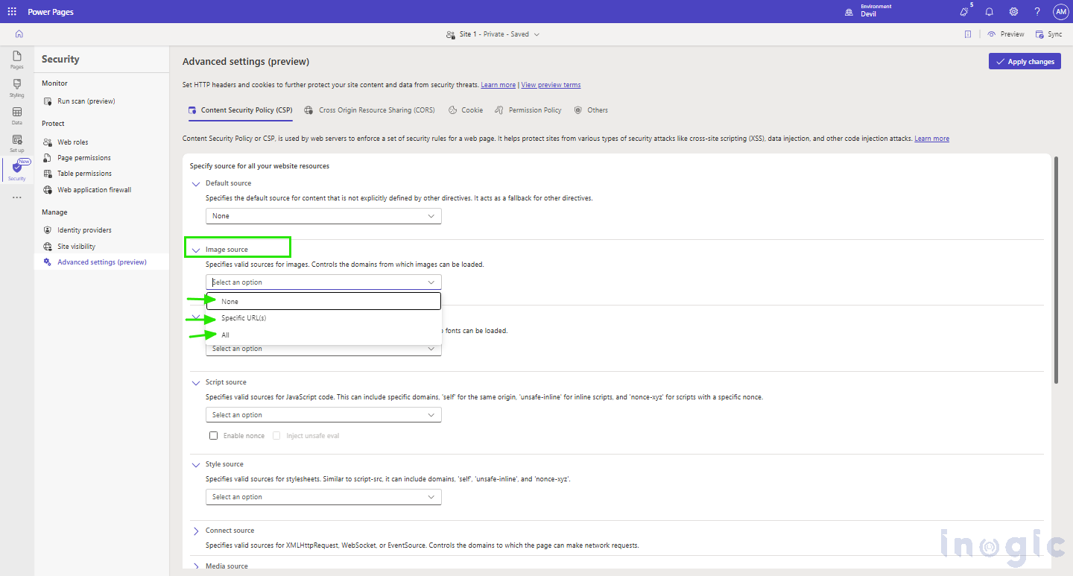Screen dimensions: 1073x576
Task: Switch to the Permission Policy tab
Action: (528, 110)
